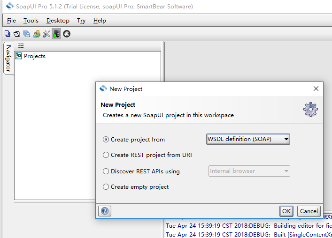The width and height of the screenshot is (332, 238).
Task: Click the Projects workspace icon in the tree
Action: (18, 56)
